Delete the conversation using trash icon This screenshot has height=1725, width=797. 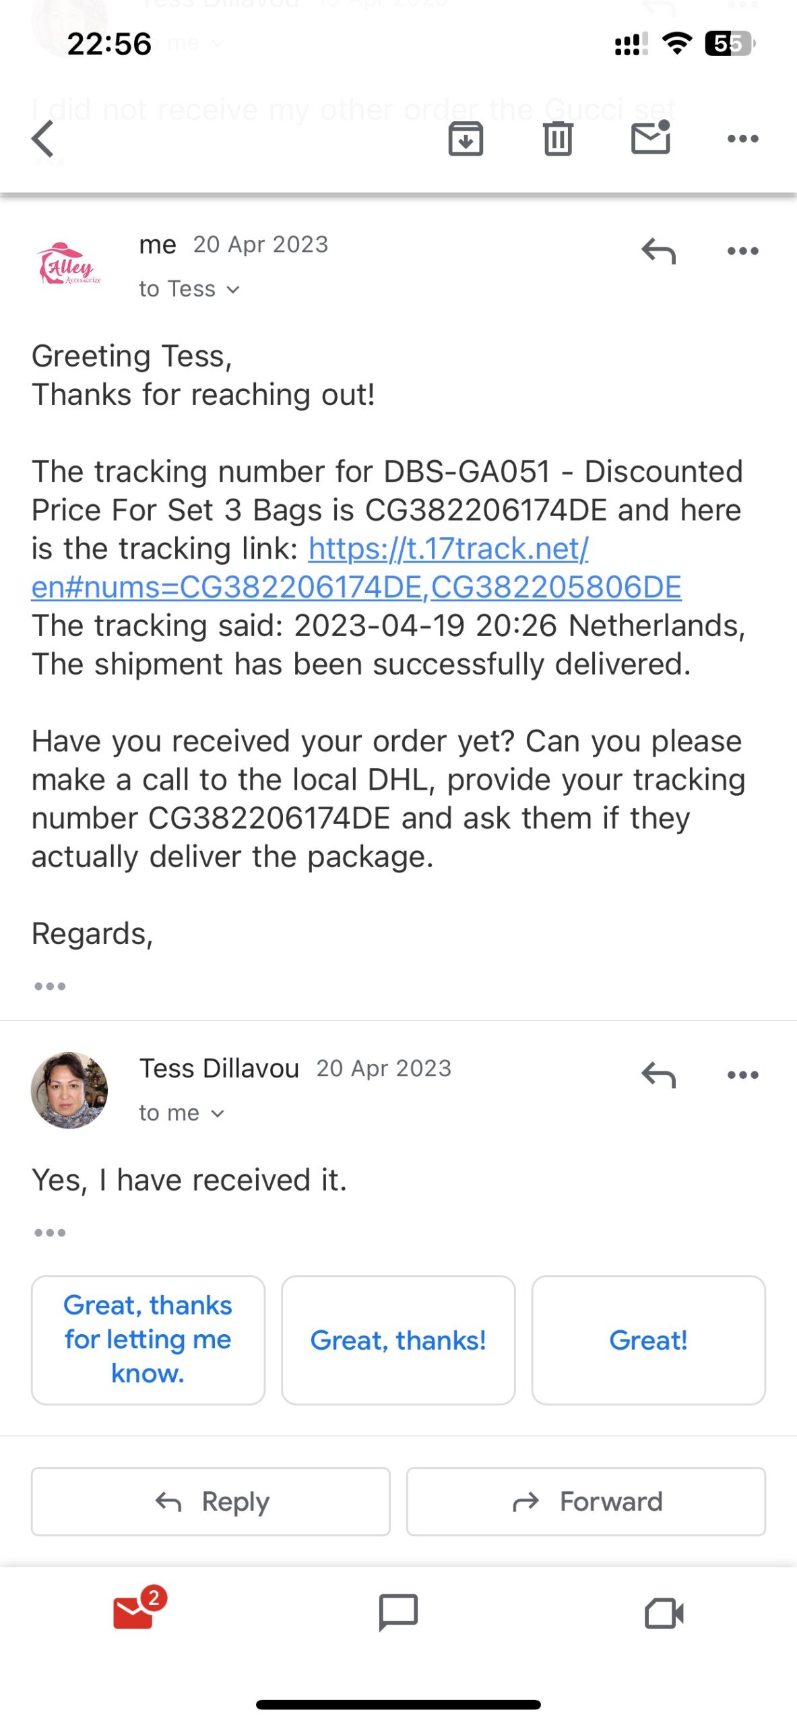[556, 139]
